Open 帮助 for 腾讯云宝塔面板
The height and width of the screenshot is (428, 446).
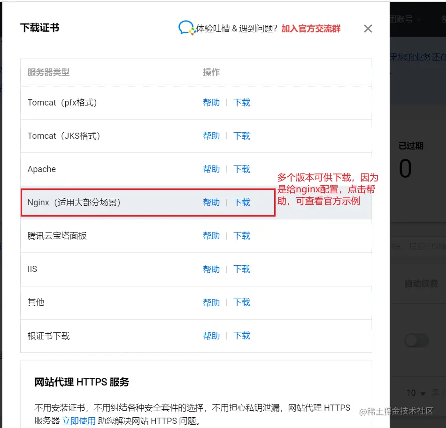211,235
